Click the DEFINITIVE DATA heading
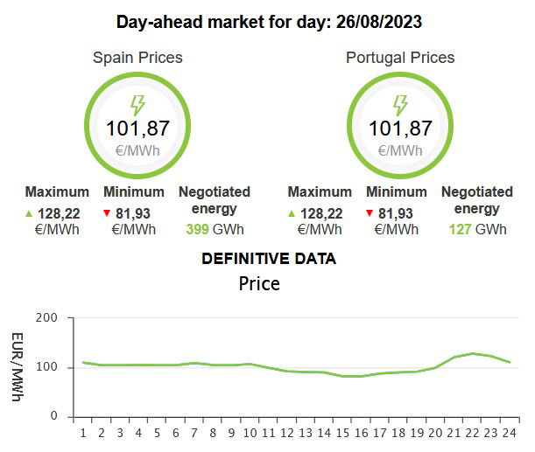Viewport: 535px width, 452px height. coord(269,259)
